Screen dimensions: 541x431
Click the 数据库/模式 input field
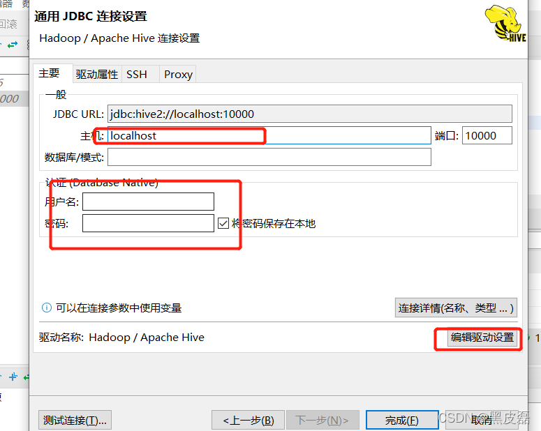(269, 157)
